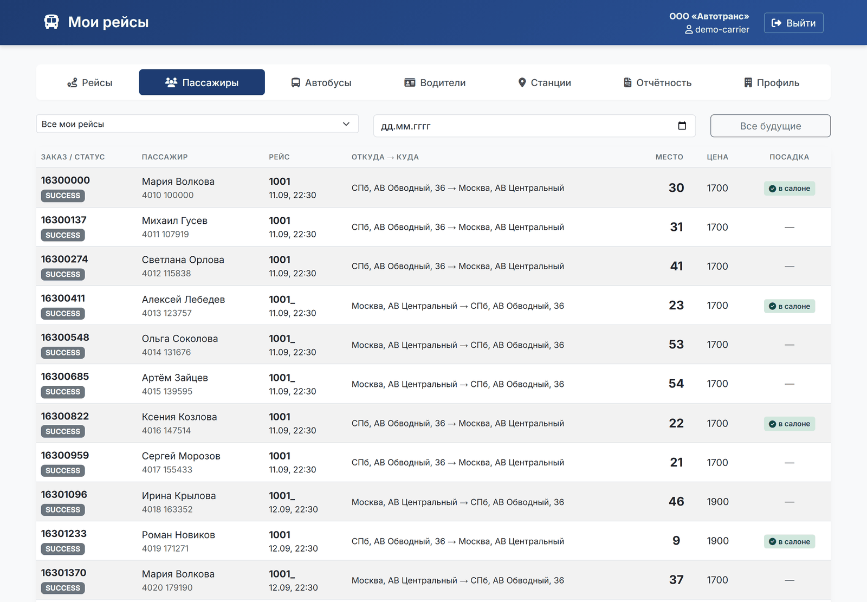Click the check icon for order 16301233

[772, 541]
